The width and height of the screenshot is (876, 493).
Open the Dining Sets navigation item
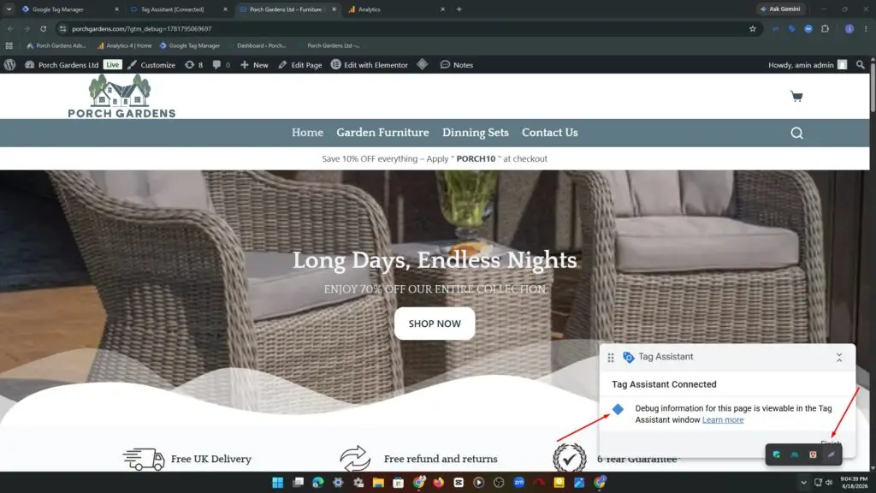coord(476,133)
